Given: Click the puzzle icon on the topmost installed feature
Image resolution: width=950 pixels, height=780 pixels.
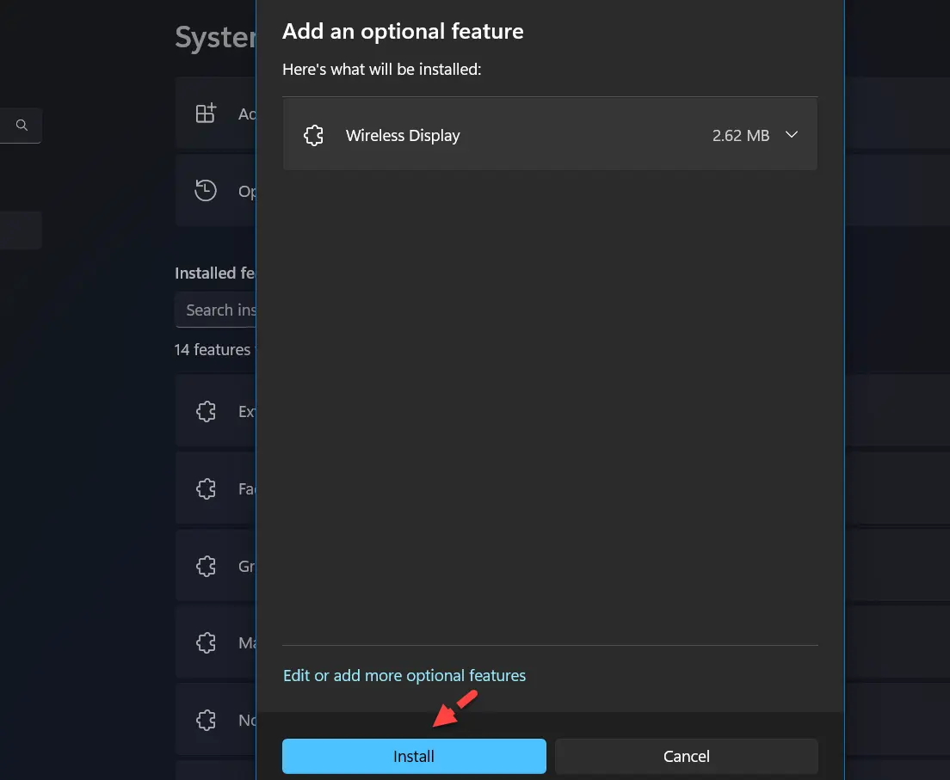Looking at the screenshot, I should [206, 411].
